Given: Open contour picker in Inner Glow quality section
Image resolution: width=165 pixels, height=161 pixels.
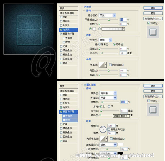Looking at the screenshot, I should coord(103,65).
